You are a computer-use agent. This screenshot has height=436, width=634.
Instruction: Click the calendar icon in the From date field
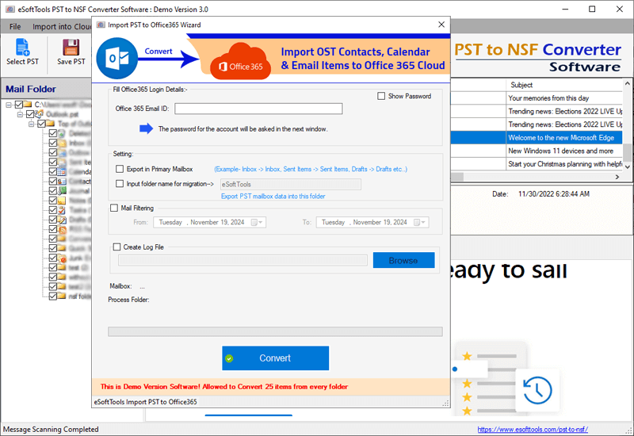point(254,222)
